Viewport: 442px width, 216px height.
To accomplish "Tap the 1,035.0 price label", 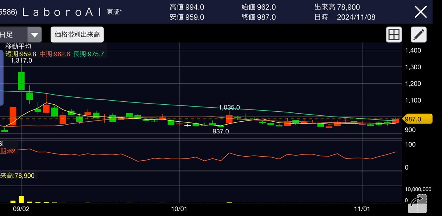I will (x=229, y=108).
